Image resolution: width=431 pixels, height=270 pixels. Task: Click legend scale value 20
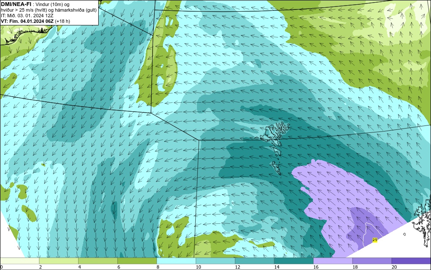coord(394,267)
